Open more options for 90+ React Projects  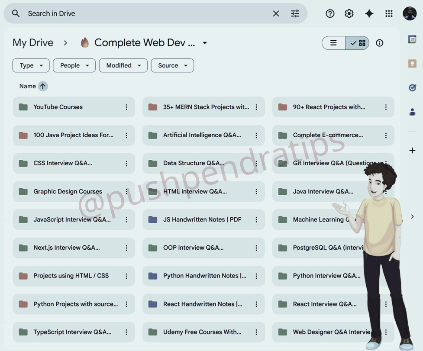tap(386, 107)
